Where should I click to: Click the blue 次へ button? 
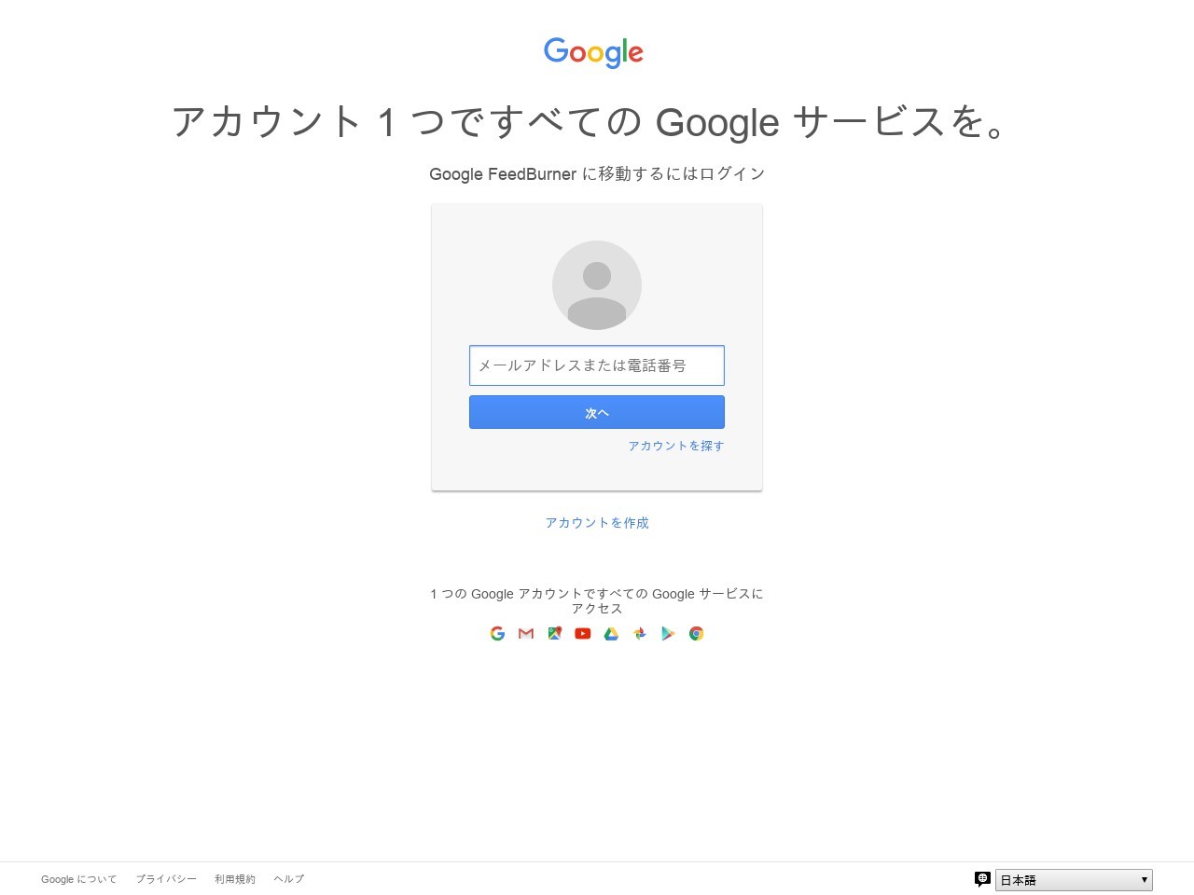tap(597, 412)
